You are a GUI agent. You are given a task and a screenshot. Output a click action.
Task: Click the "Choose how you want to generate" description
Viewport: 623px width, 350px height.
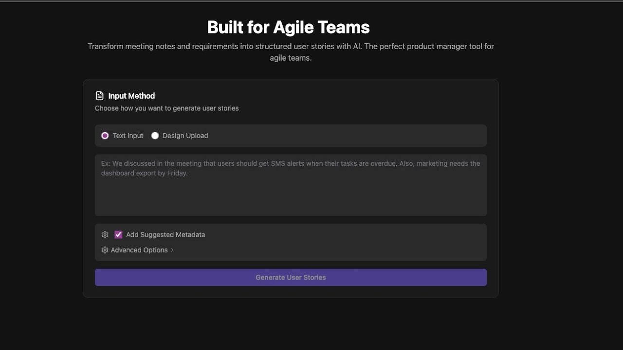point(167,108)
